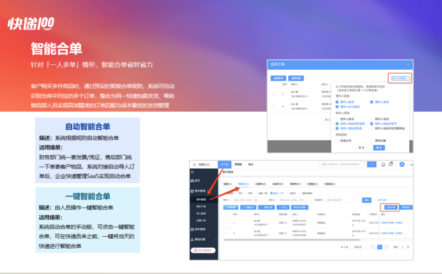This screenshot has height=274, width=442.
Task: Check the 快递公司 checkbox
Action: pyautogui.click(x=337, y=140)
